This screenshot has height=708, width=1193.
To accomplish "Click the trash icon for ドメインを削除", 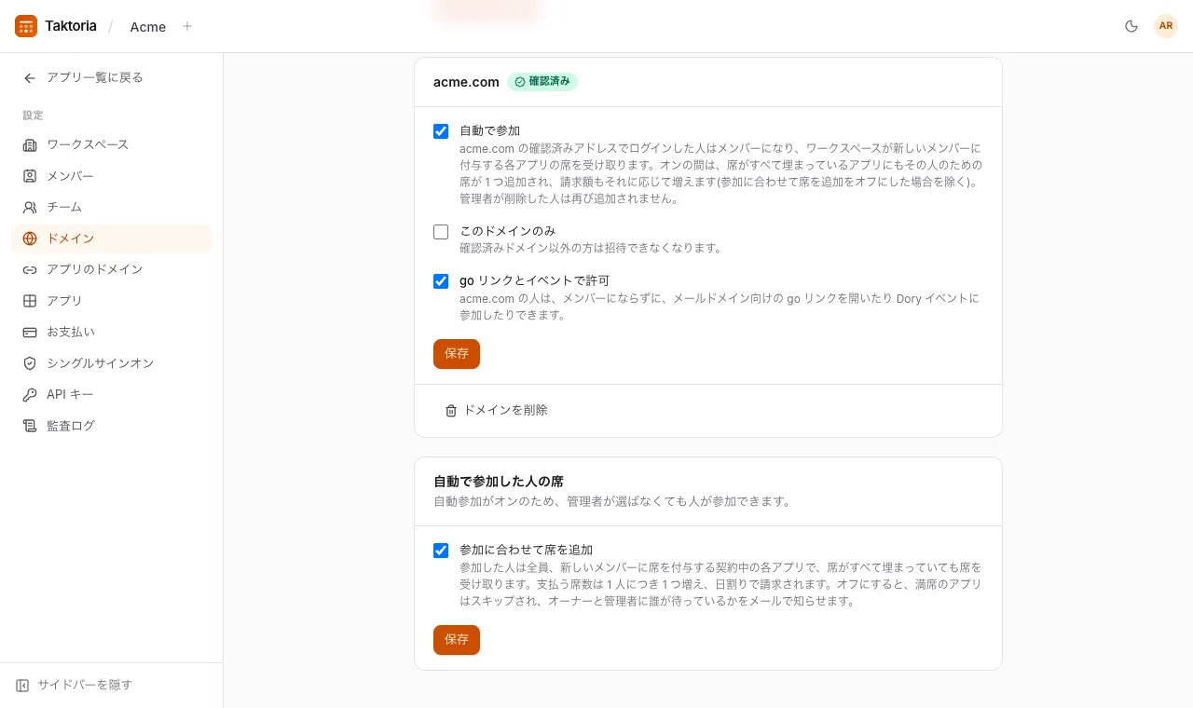I will (x=451, y=411).
